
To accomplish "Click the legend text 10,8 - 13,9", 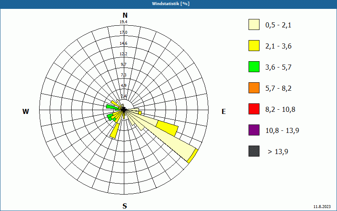I will coord(282,131).
